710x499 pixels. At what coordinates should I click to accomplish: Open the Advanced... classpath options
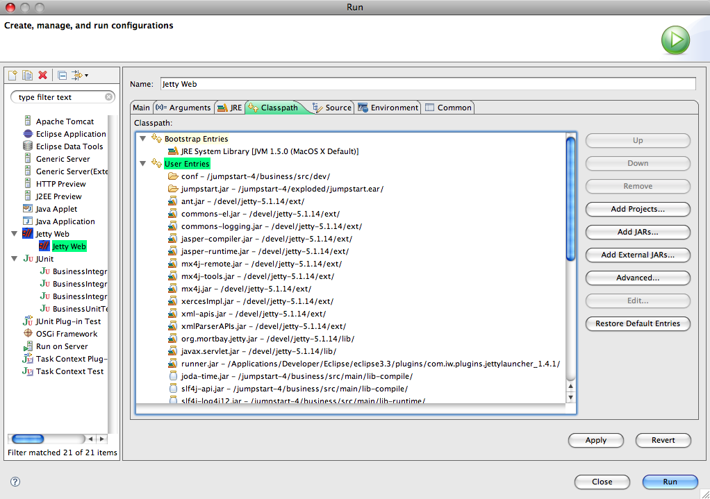(x=638, y=278)
